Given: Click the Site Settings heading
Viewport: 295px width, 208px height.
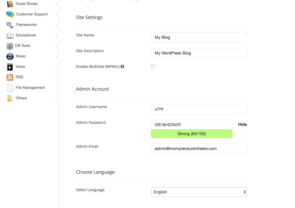Looking at the screenshot, I should point(89,17).
